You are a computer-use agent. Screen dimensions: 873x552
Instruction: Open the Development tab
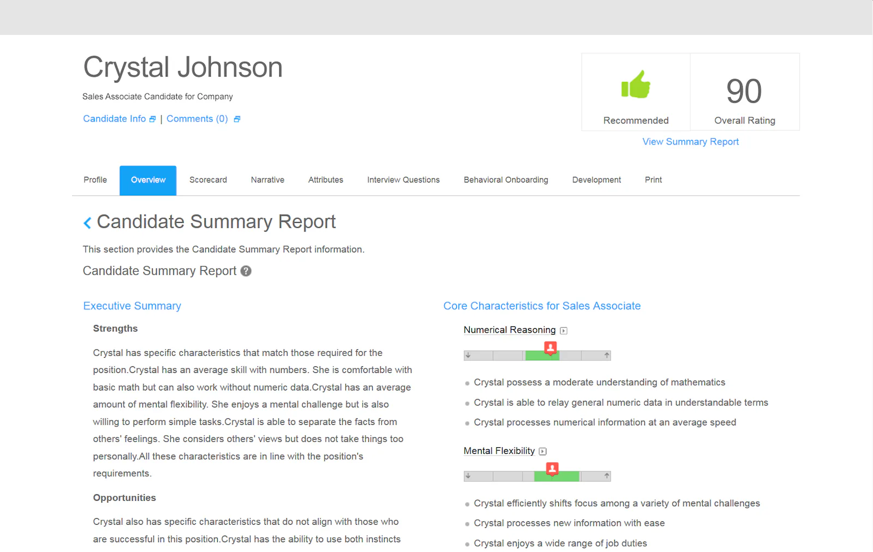tap(596, 180)
